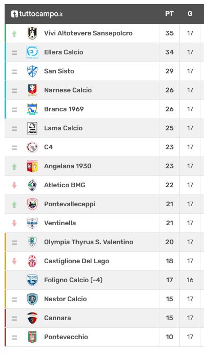
Task: Click the Narnese Calcio team badge
Action: [32, 90]
